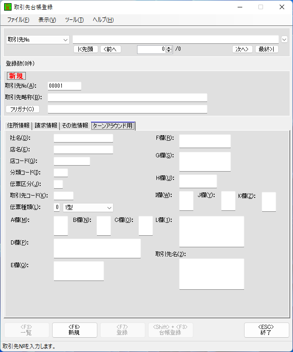Click the G欄(S) text area

click(205, 162)
